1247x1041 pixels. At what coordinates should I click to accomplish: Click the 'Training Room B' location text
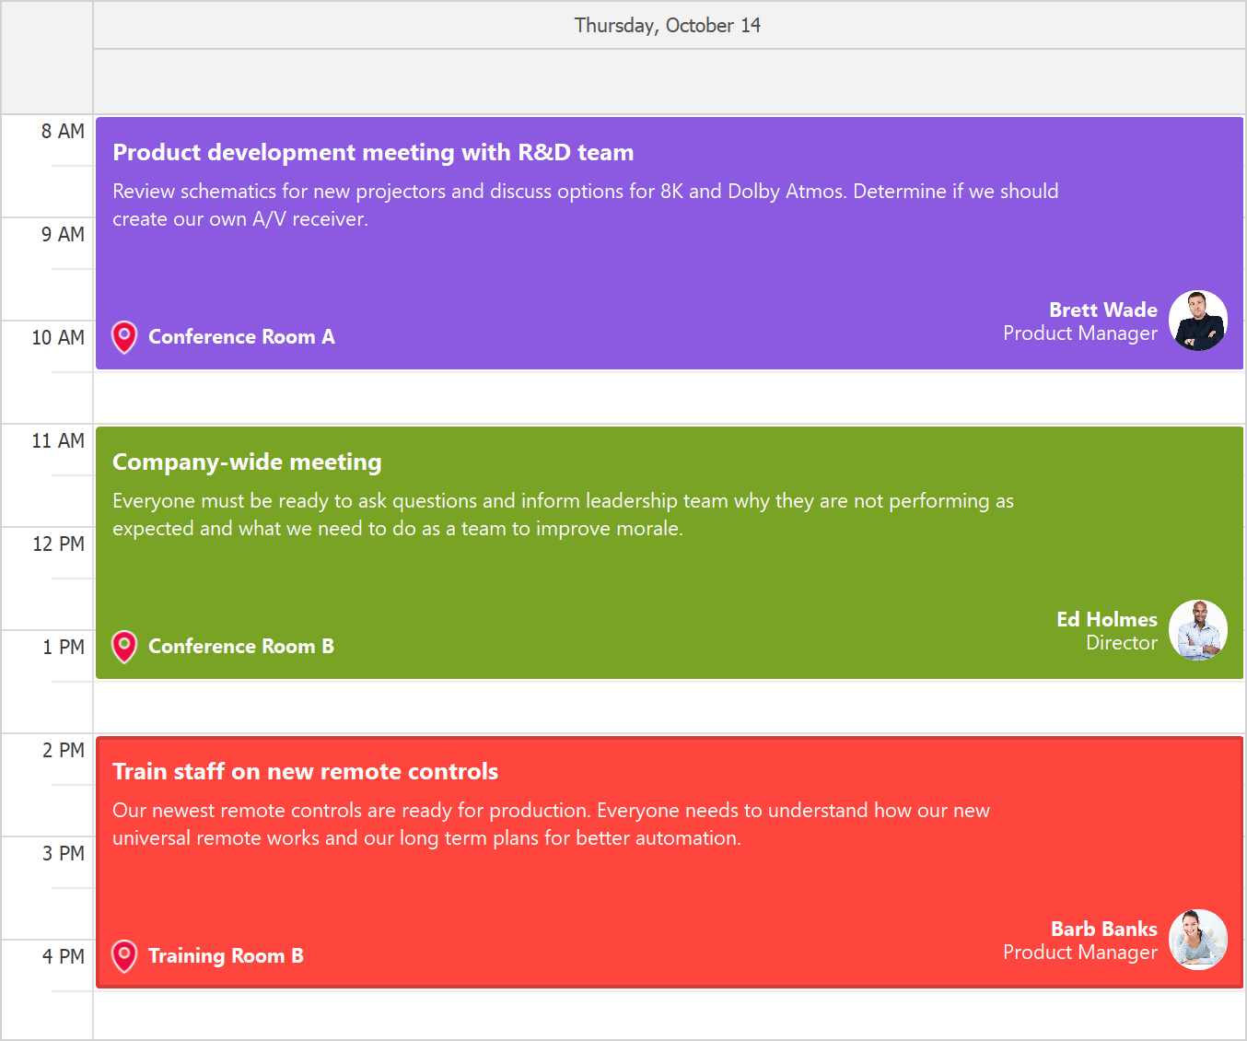pos(226,956)
